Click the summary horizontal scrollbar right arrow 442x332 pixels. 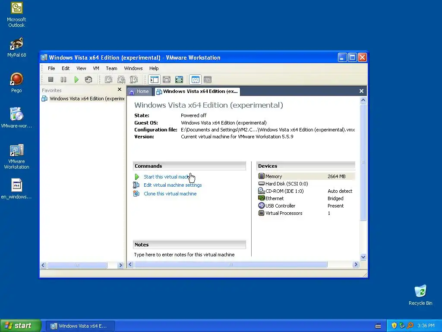point(356,265)
